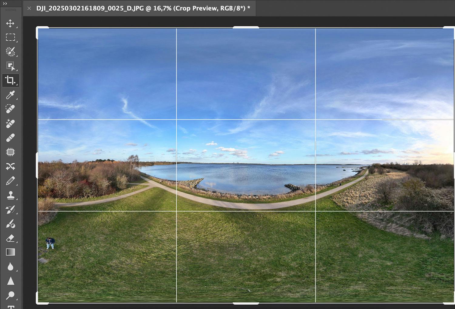
Task: Expand the toolbar with double-chevron arrows
Action: (5, 4)
